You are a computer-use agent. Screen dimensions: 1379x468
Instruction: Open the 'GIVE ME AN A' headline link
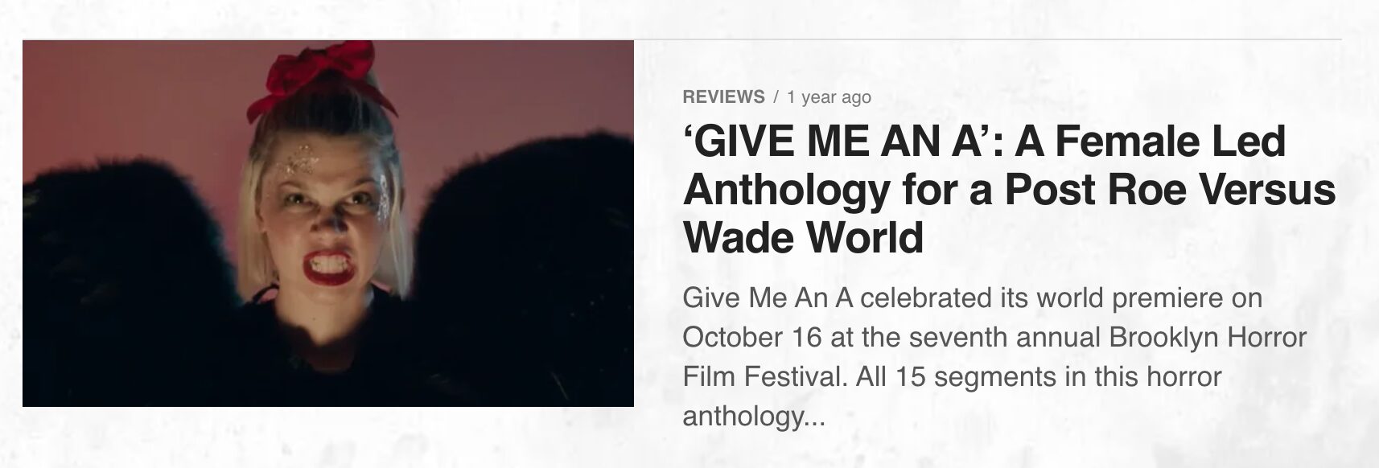point(1009,190)
